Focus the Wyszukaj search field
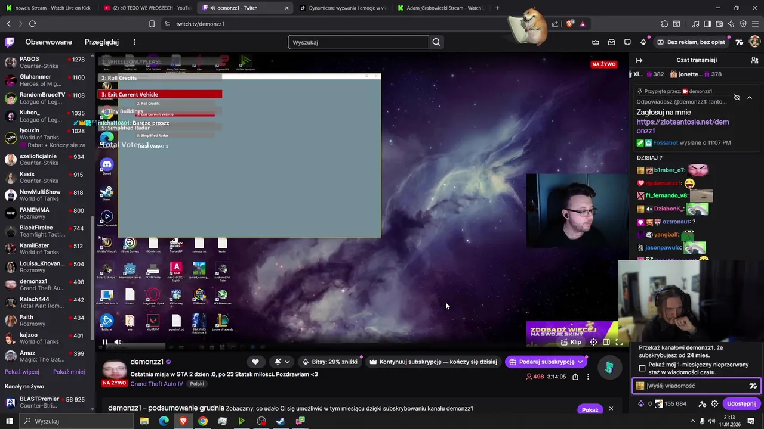Viewport: 764px width, 429px height. [x=358, y=42]
